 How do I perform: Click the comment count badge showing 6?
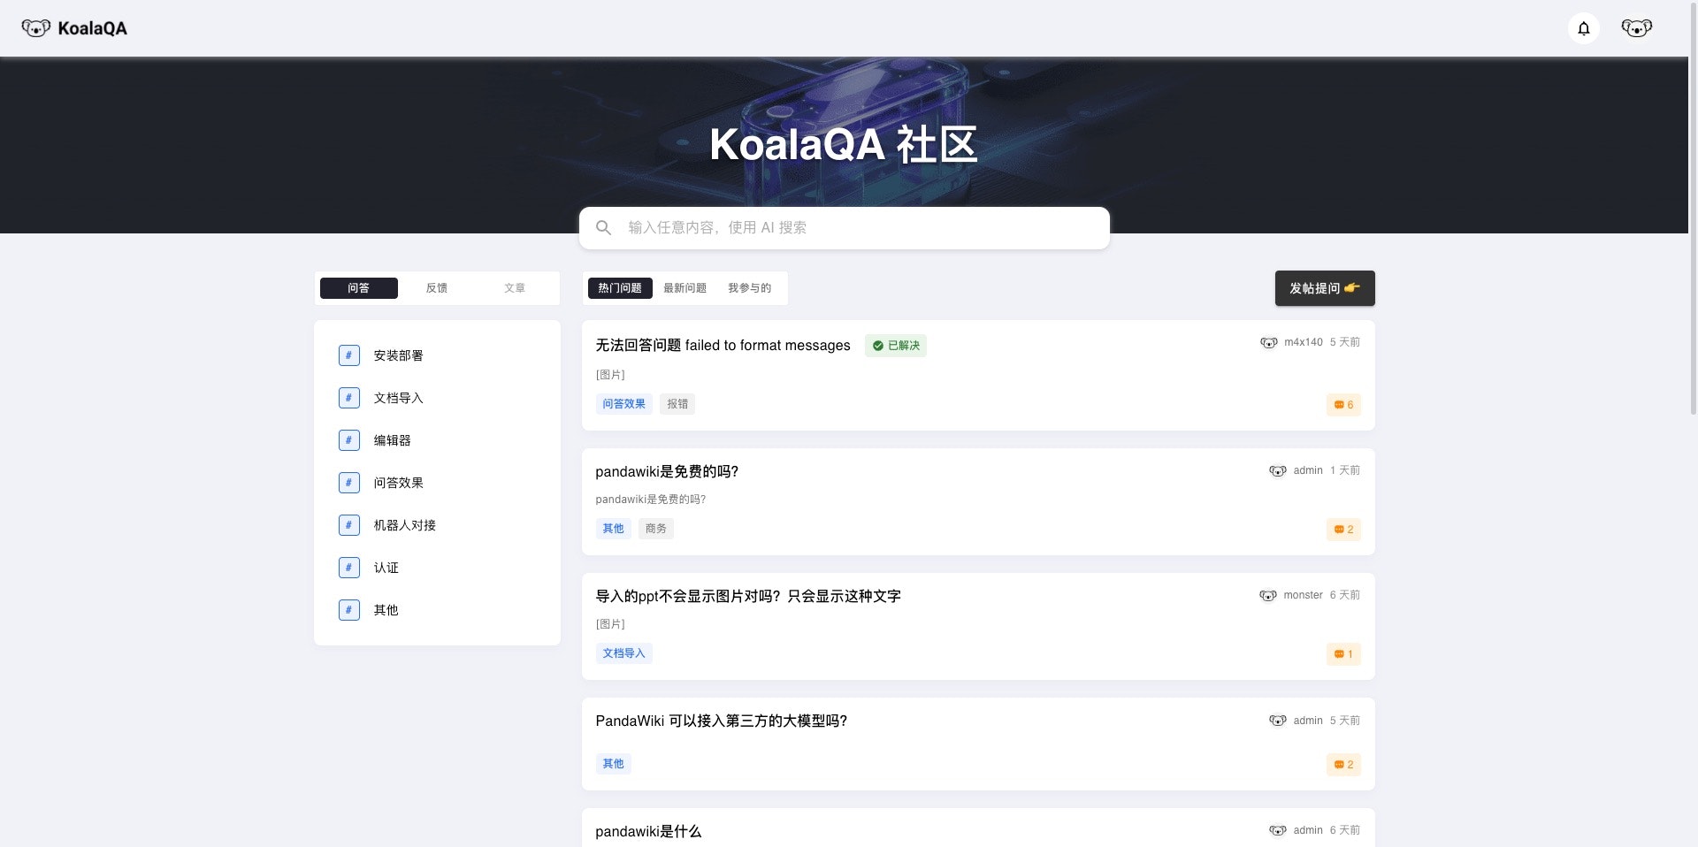1343,405
